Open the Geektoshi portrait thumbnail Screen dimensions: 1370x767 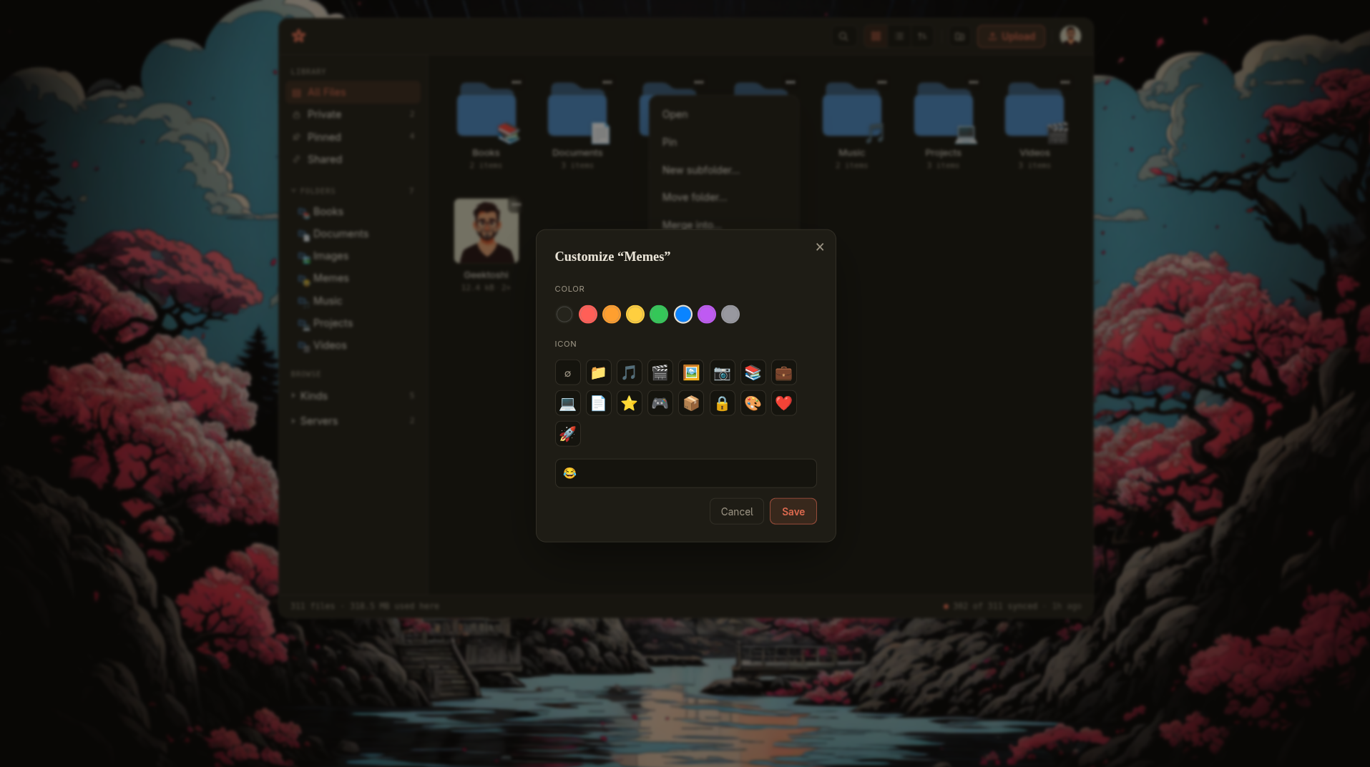click(x=486, y=231)
